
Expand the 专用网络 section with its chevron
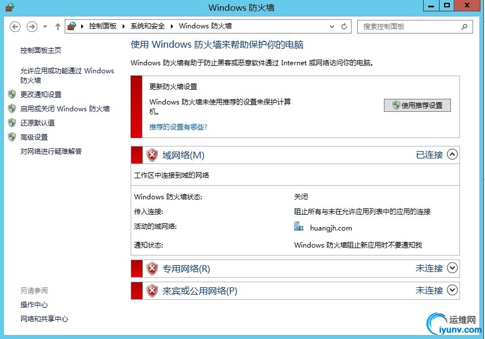452,268
